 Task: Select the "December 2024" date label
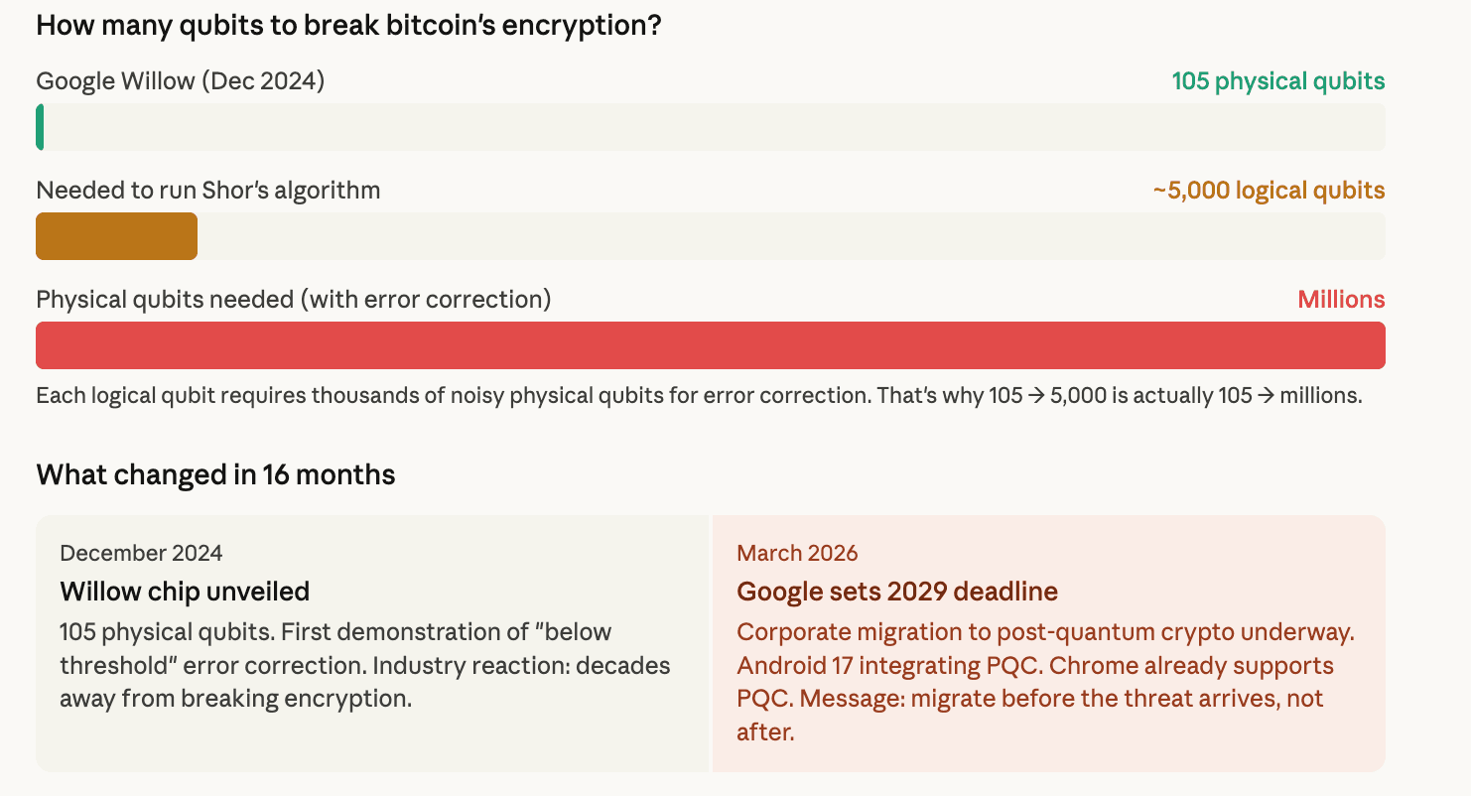141,553
